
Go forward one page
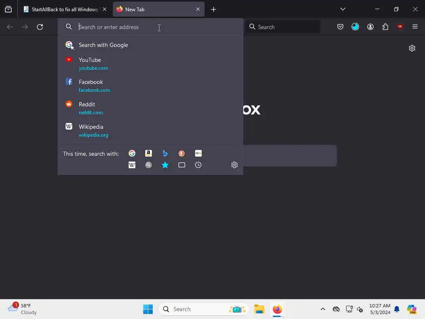24,27
